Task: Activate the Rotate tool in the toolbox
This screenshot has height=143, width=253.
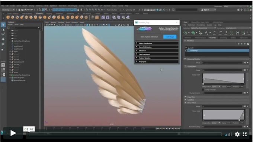Action: click(x=3, y=44)
